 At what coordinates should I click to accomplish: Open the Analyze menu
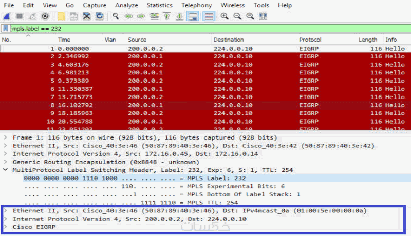[126, 5]
